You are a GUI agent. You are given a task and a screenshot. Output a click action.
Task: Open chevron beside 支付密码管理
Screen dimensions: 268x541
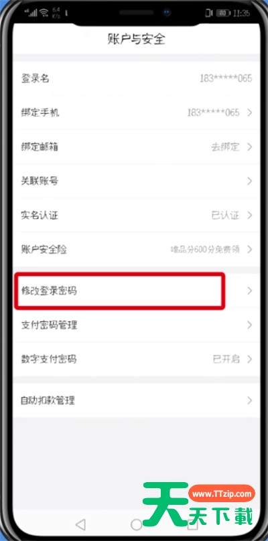point(250,325)
